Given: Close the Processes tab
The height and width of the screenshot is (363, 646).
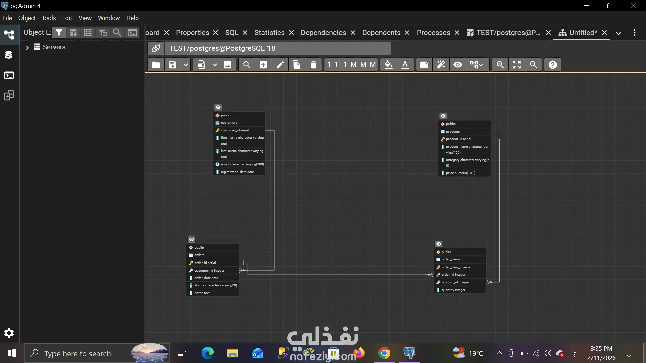Looking at the screenshot, I should pyautogui.click(x=457, y=33).
